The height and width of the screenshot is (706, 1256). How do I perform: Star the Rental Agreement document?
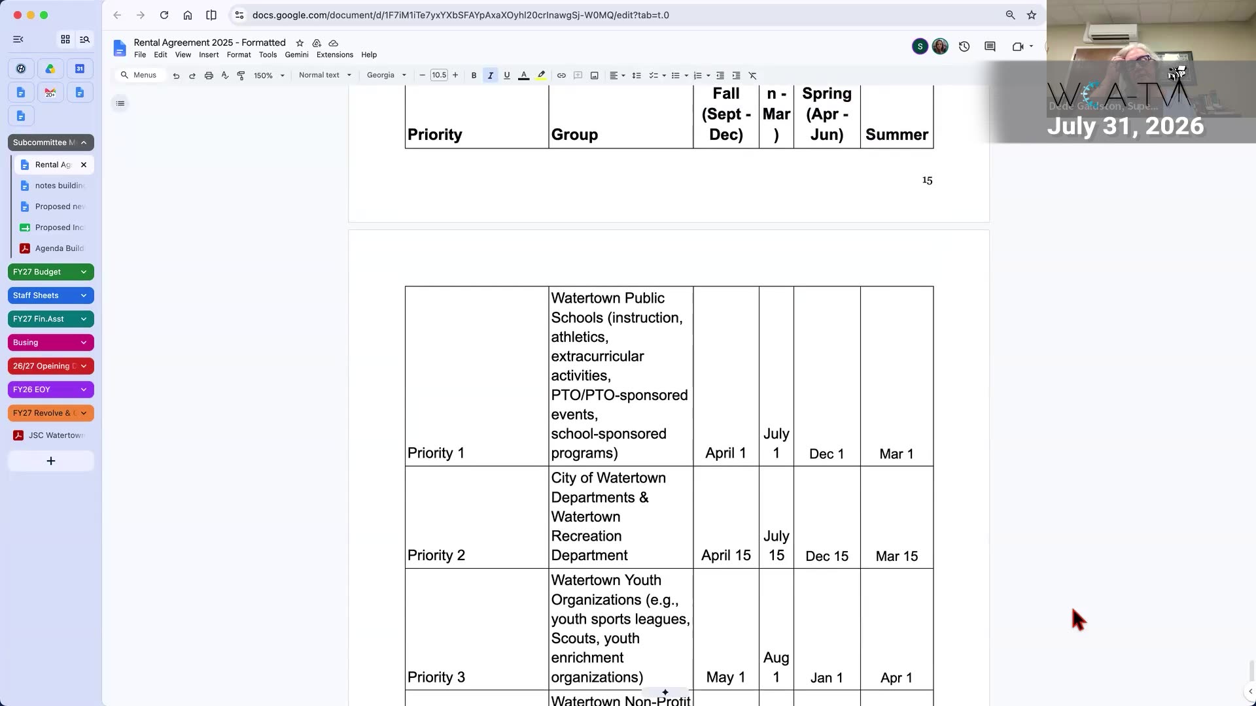coord(300,43)
